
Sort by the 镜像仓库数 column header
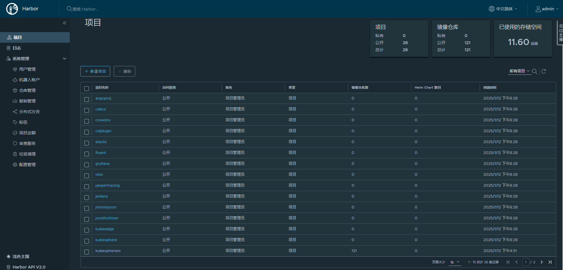360,87
